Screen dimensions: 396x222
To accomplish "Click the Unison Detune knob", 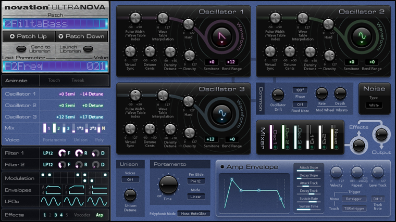I will tap(130, 195).
